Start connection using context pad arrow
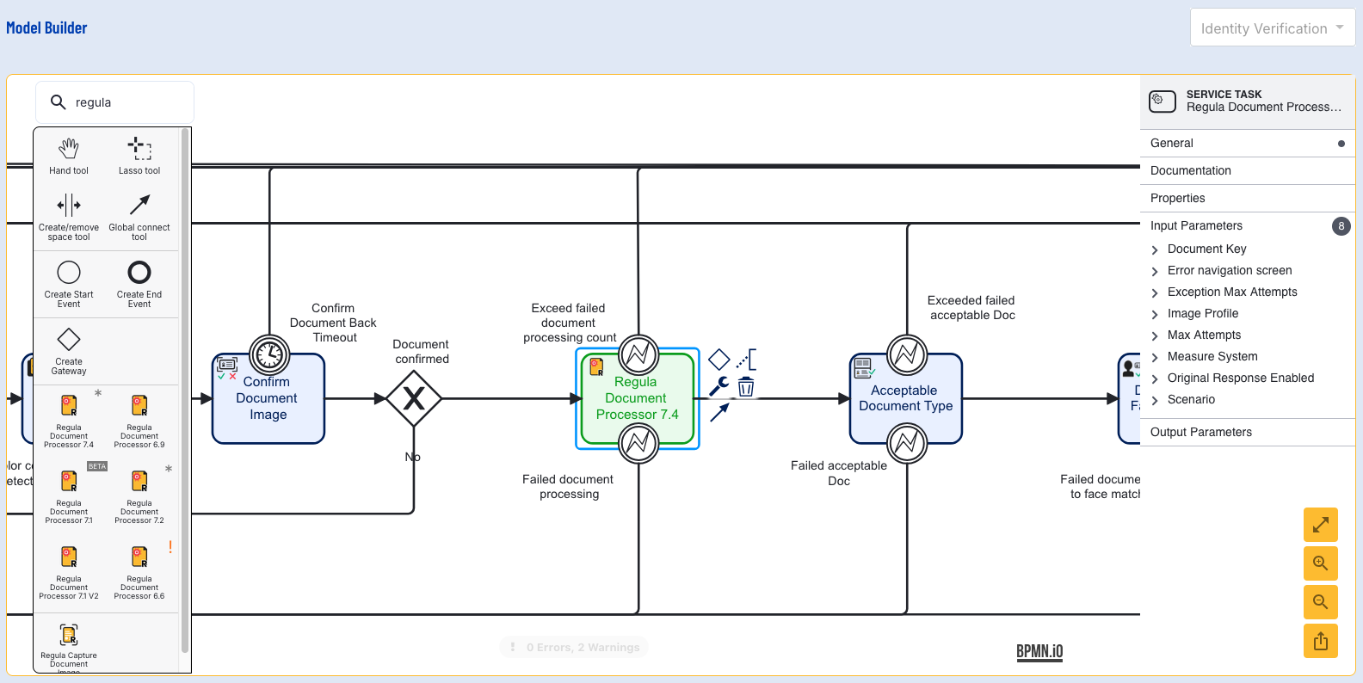This screenshot has height=683, width=1363. 719,412
